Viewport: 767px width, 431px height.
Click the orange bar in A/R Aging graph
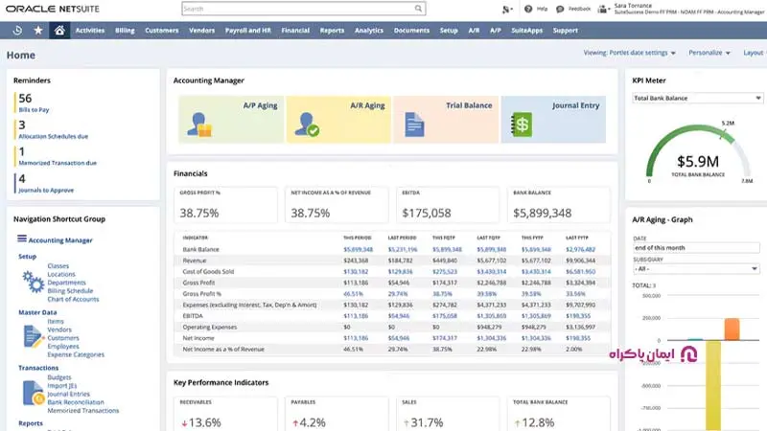[732, 329]
